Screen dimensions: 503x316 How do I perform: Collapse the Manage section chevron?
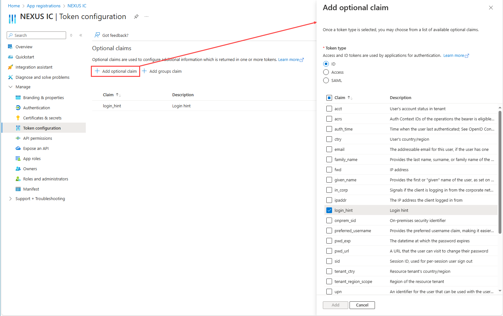point(10,87)
